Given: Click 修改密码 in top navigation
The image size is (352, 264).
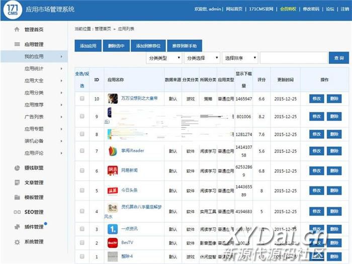Looking at the screenshot, I should point(311,9).
